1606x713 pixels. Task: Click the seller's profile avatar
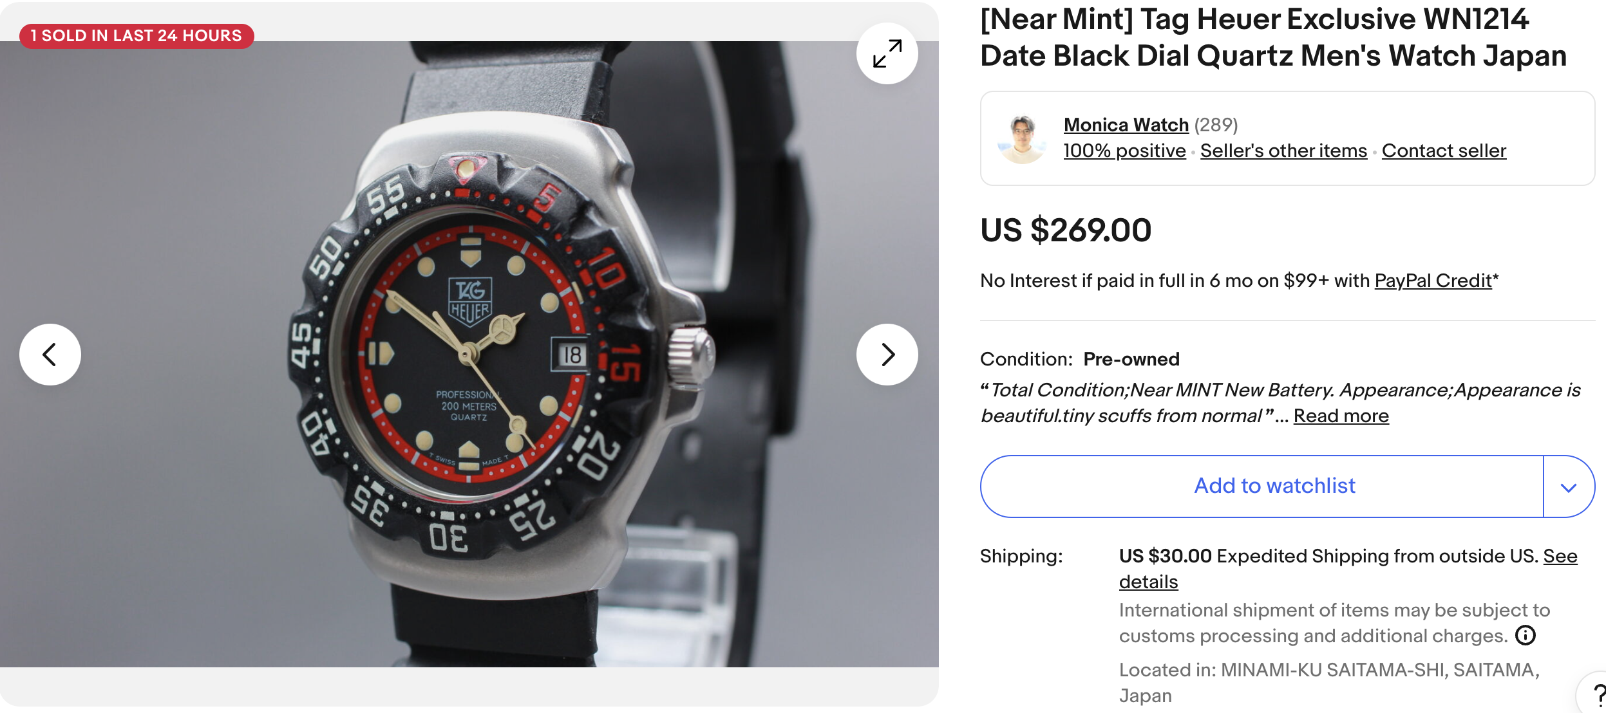[1022, 139]
